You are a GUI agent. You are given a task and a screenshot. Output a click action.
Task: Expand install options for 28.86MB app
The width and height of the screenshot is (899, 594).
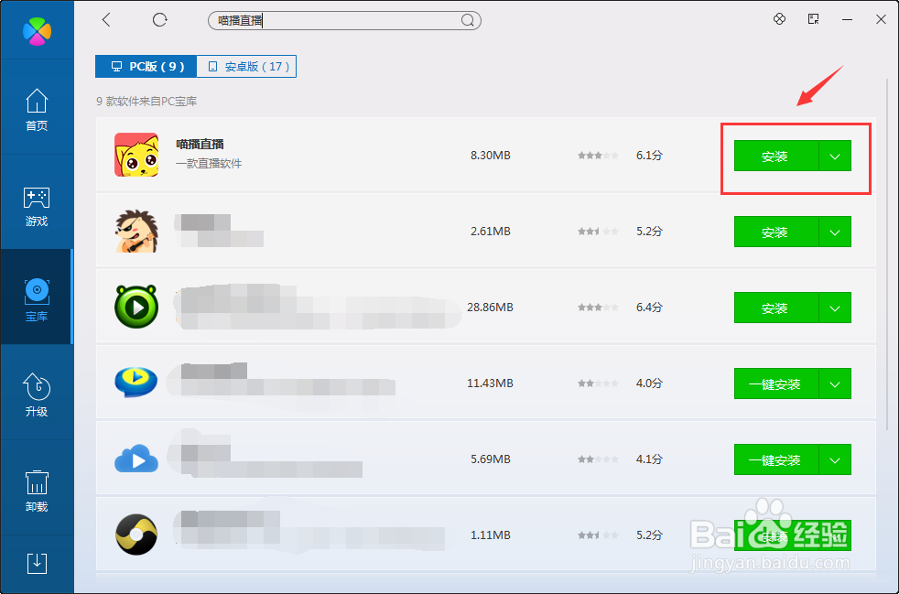[x=835, y=308]
